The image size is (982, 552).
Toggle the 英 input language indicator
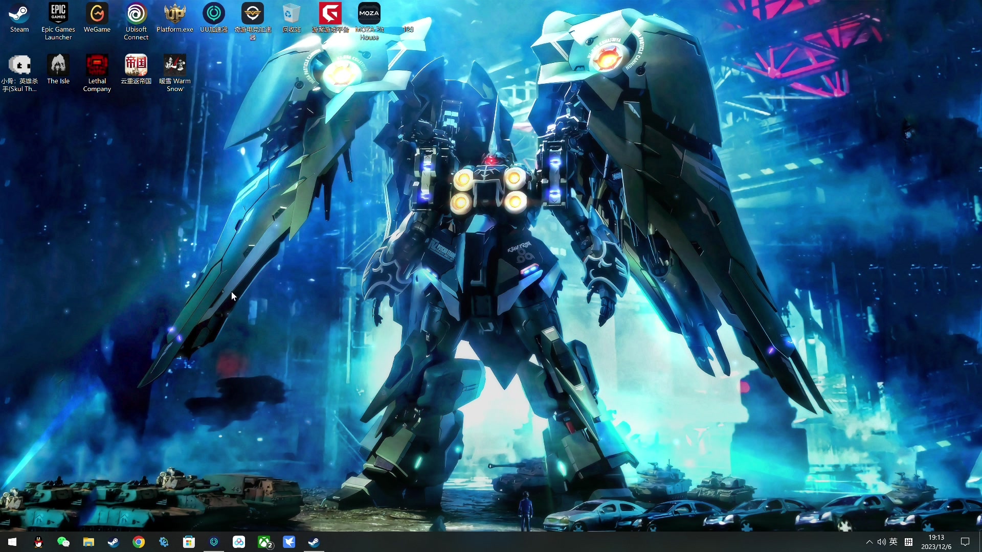894,542
